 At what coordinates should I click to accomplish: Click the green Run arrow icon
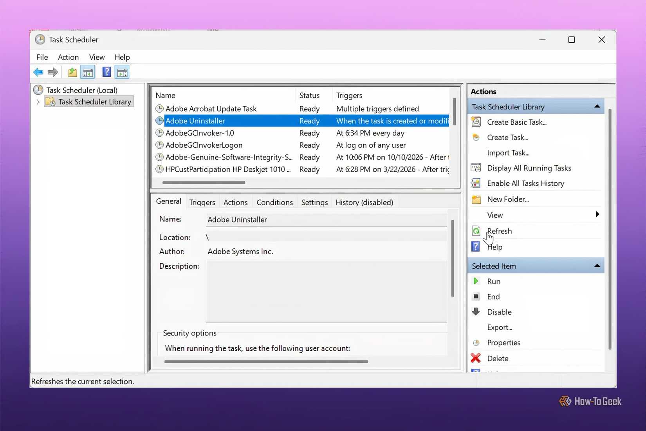[476, 281]
